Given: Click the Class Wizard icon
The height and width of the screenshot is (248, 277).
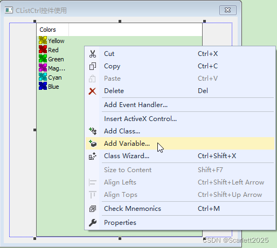Looking at the screenshot, I should pyautogui.click(x=93, y=156).
